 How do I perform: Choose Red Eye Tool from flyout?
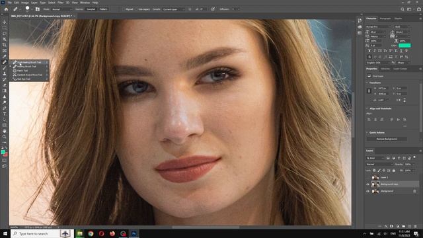pyautogui.click(x=29, y=79)
